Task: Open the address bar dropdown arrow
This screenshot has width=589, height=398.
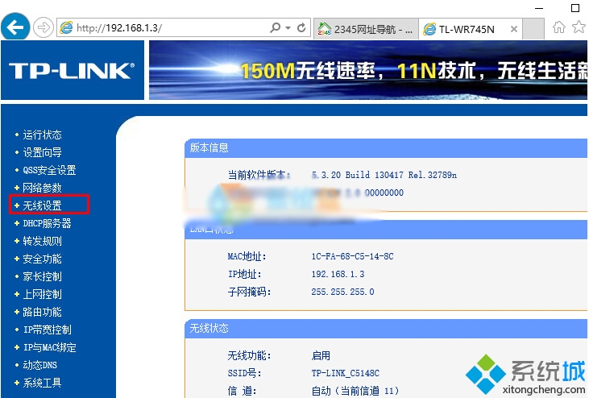Action: [288, 27]
